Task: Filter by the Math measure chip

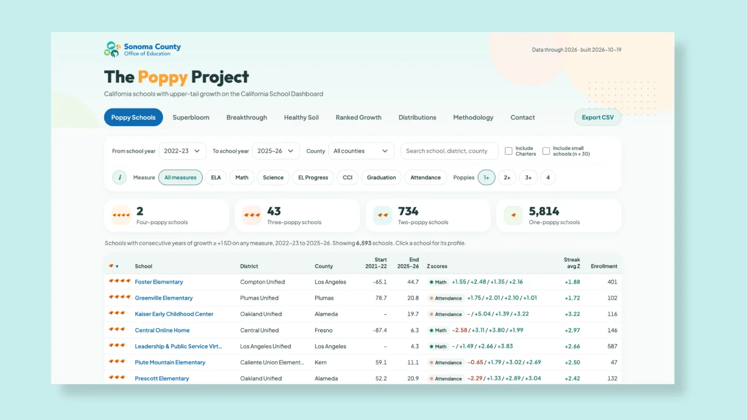Action: [242, 177]
